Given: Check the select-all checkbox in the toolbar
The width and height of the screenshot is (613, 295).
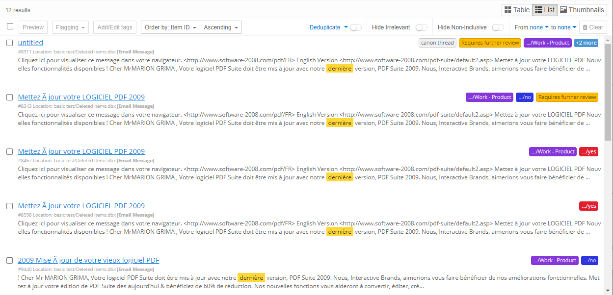Looking at the screenshot, I should 10,26.
